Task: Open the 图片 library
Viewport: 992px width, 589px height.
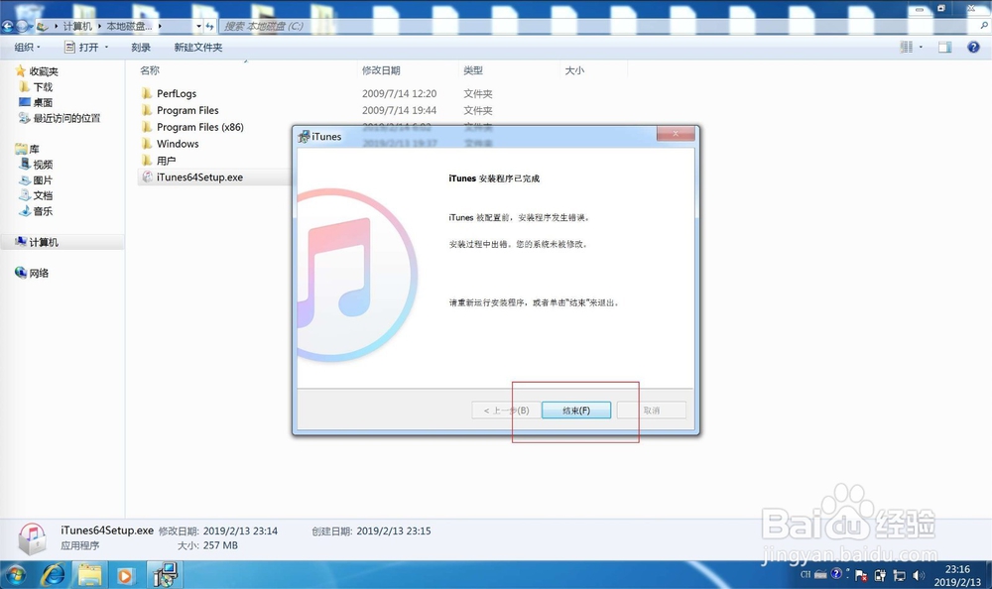Action: tap(43, 180)
